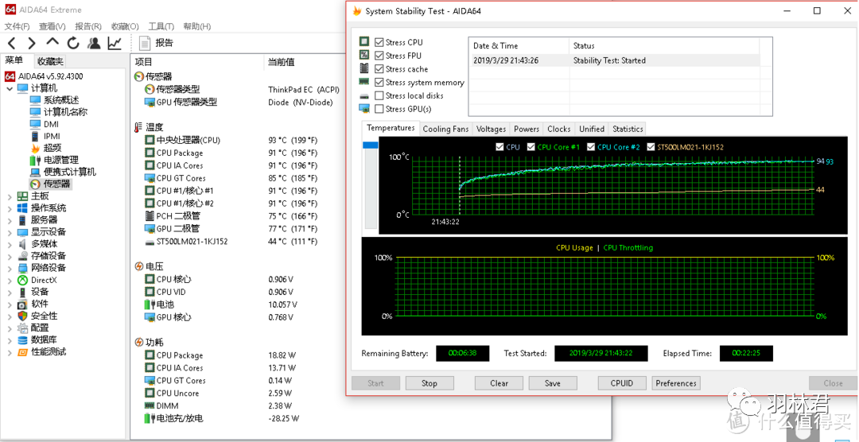Open IPMI tree item

click(x=52, y=136)
